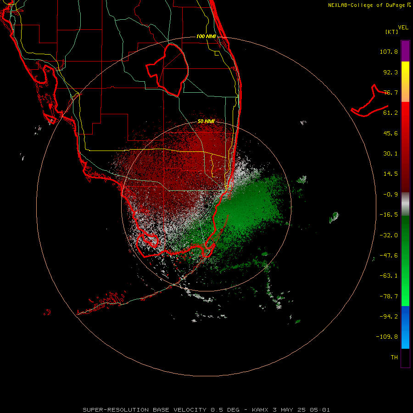413x413 pixels.
Task: Select the -63.1 legend value
Action: [389, 276]
